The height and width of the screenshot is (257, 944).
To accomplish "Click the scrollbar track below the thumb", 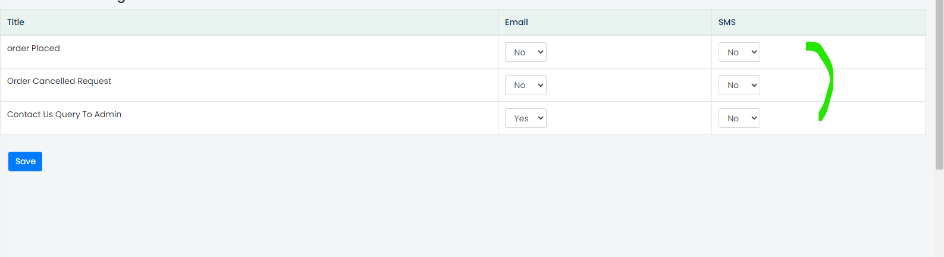I will (x=940, y=213).
